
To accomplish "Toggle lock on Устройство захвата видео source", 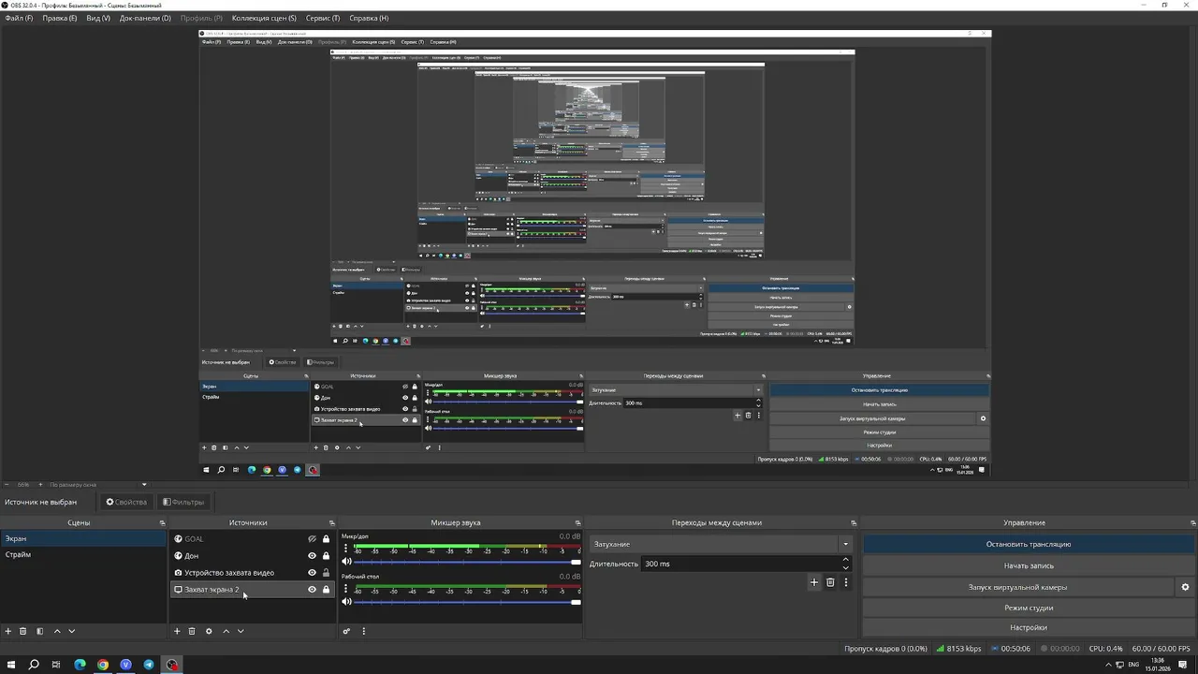I will click(326, 573).
